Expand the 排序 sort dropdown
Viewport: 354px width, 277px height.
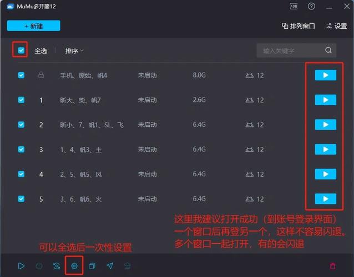coord(74,50)
